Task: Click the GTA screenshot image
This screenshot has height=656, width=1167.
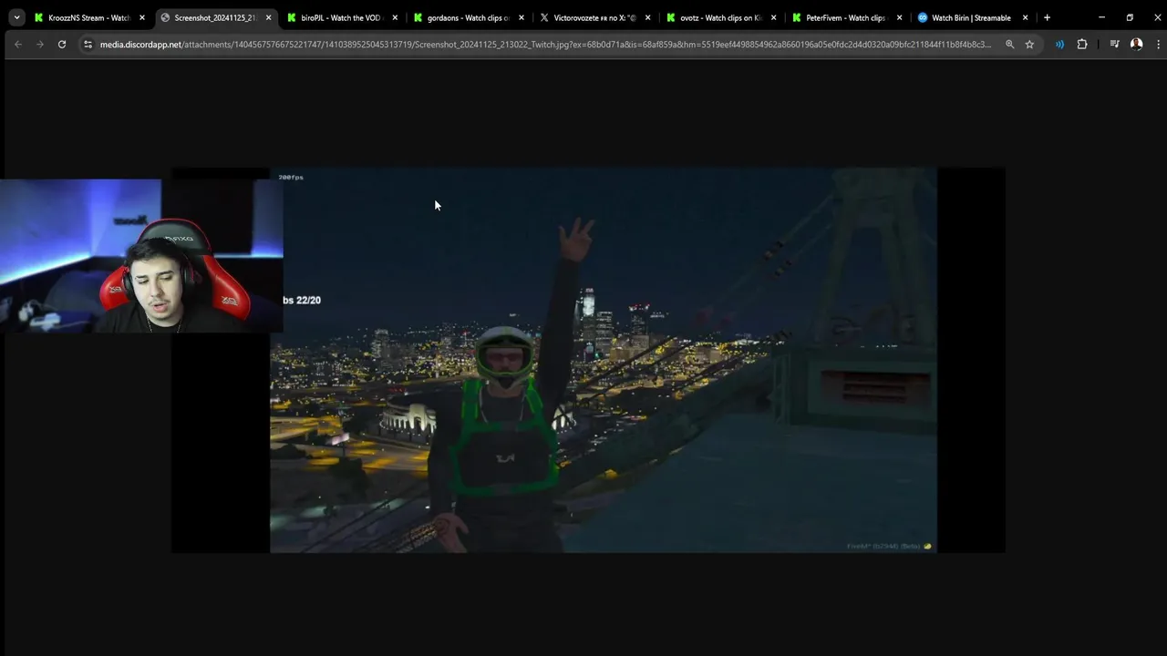Action: coord(588,360)
